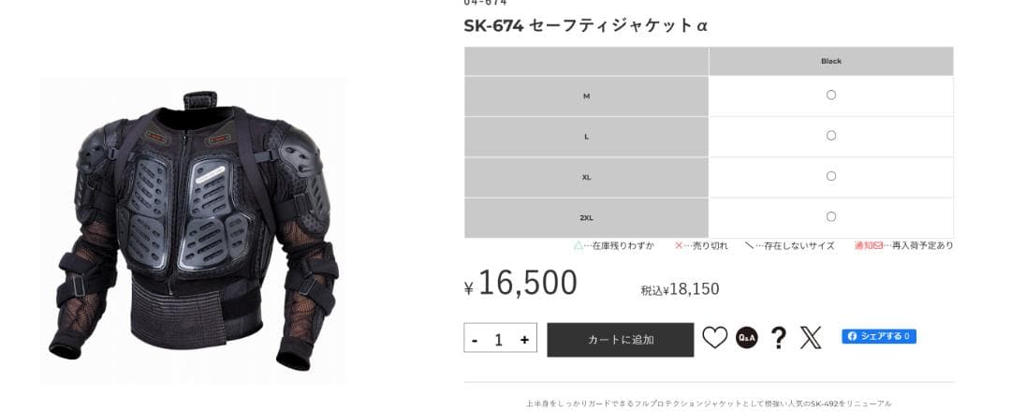The height and width of the screenshot is (411, 1011).
Task: Click the M size row label
Action: (586, 96)
